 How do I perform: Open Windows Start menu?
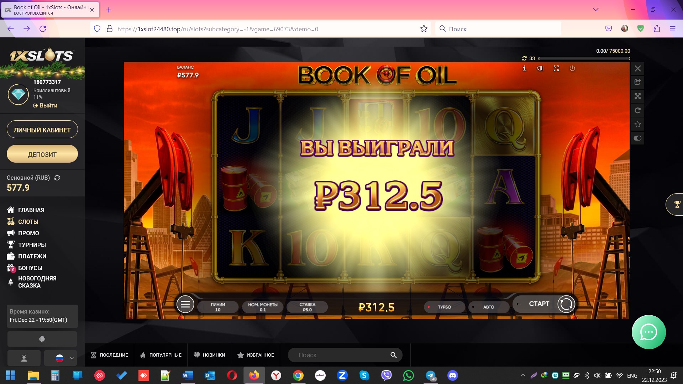click(x=11, y=375)
